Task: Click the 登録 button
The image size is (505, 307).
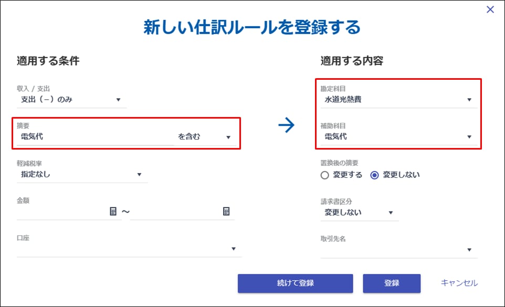Action: pos(392,283)
